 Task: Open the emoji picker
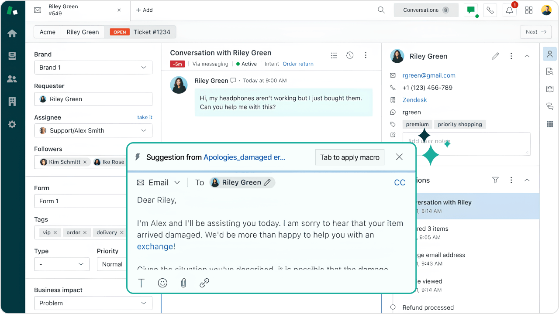(x=162, y=283)
